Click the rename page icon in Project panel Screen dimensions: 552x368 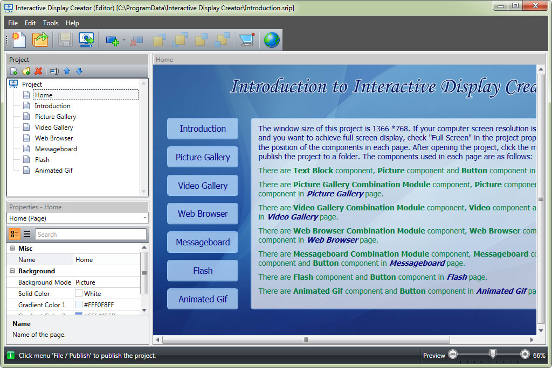coord(54,71)
